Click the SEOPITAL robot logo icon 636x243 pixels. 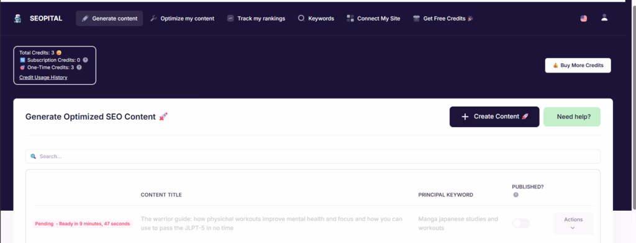(17, 19)
